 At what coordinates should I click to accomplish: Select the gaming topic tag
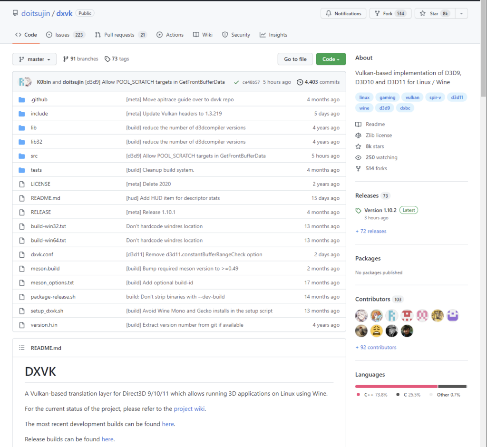tap(387, 97)
